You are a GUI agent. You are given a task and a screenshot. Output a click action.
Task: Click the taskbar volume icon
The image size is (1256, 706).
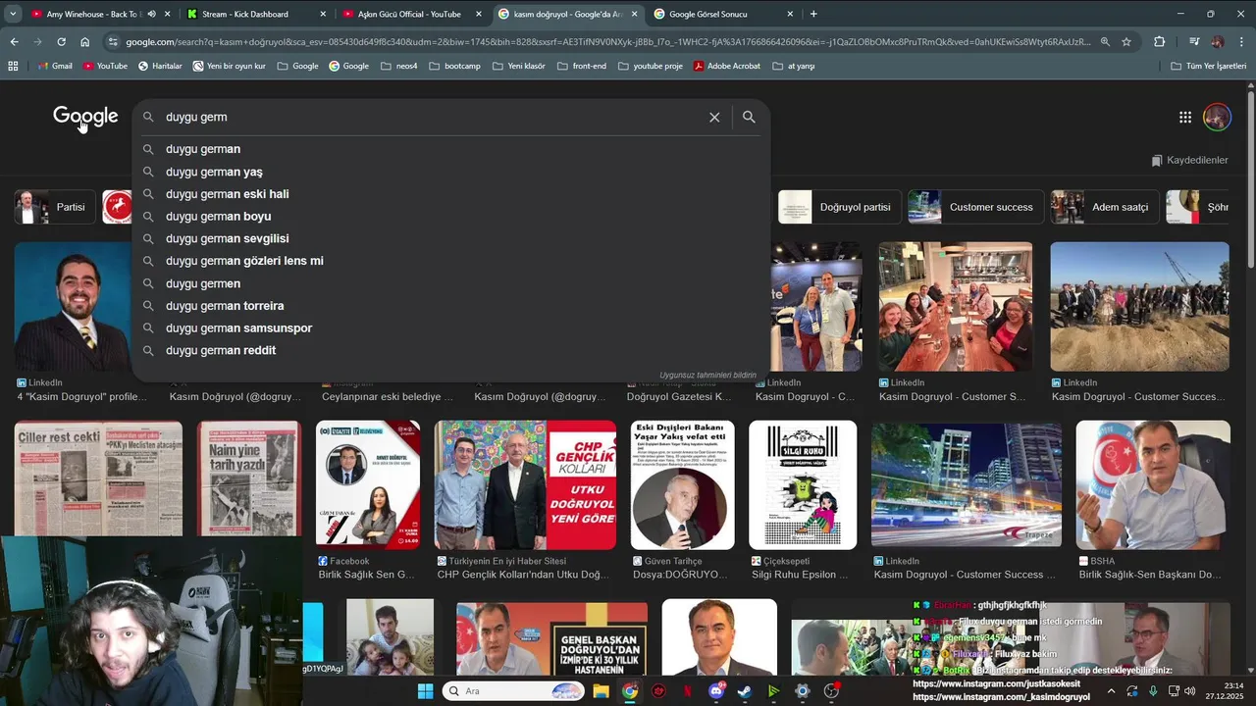click(x=1192, y=691)
